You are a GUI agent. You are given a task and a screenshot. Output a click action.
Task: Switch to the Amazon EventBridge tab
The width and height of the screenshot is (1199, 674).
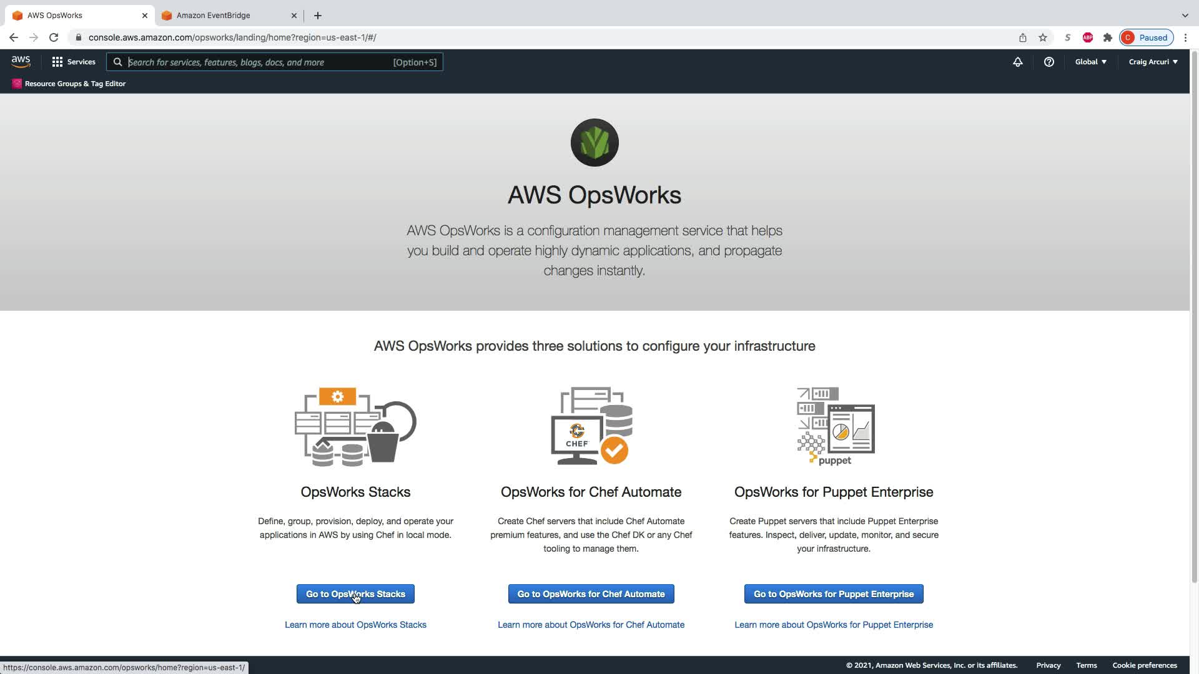coord(214,15)
